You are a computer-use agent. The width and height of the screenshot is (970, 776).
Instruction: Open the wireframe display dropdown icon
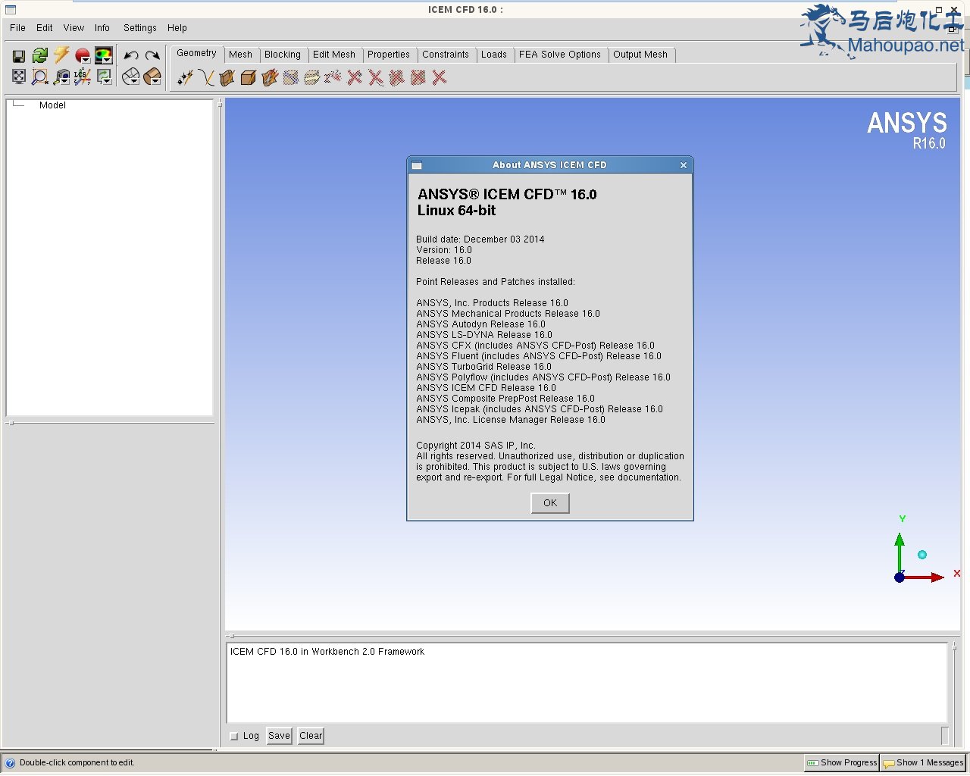pos(131,77)
